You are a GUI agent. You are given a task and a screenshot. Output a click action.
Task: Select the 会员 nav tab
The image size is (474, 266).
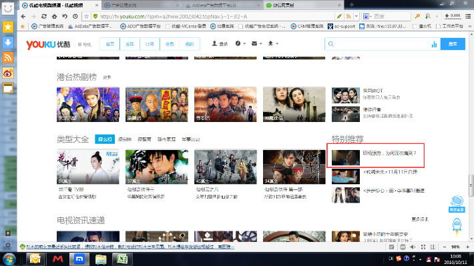(x=170, y=44)
